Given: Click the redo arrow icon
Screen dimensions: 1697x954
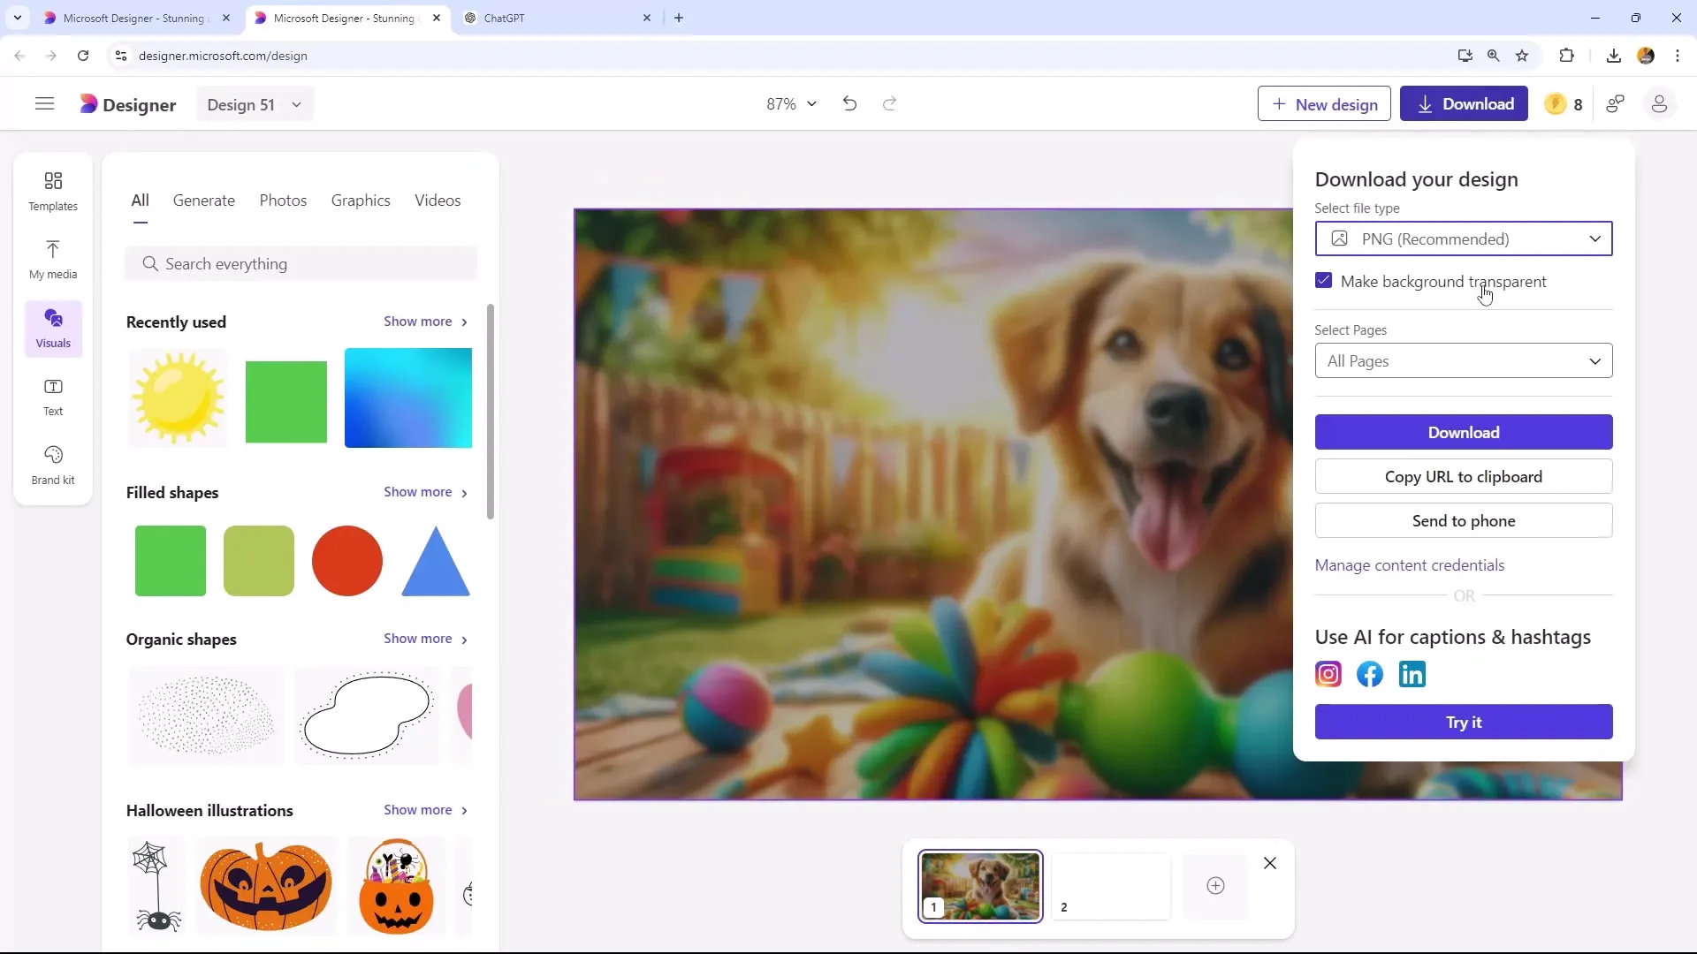Looking at the screenshot, I should [890, 103].
